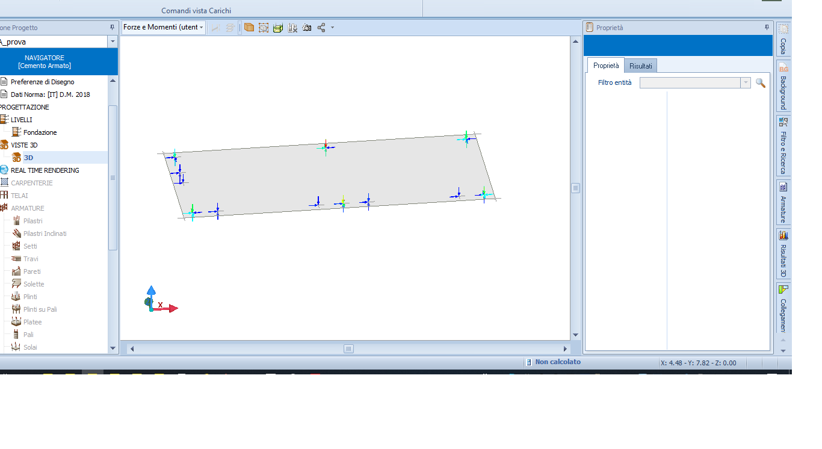Click the green wireframe box icon

click(278, 28)
